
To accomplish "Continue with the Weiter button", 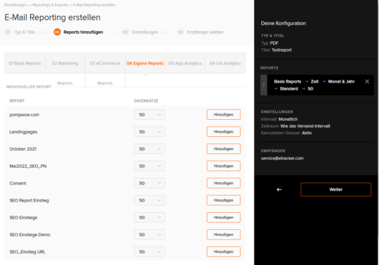I will coord(336,189).
